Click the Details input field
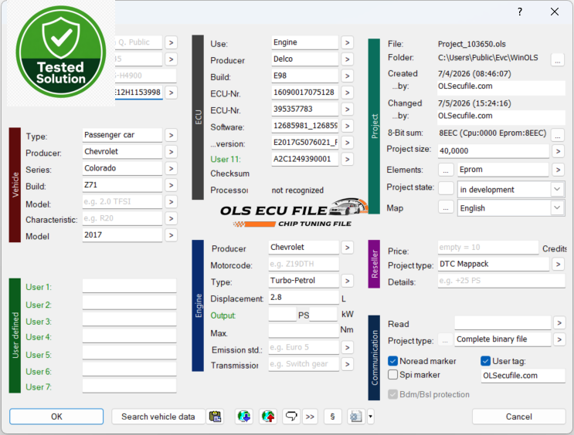The image size is (574, 435). pyautogui.click(x=501, y=281)
